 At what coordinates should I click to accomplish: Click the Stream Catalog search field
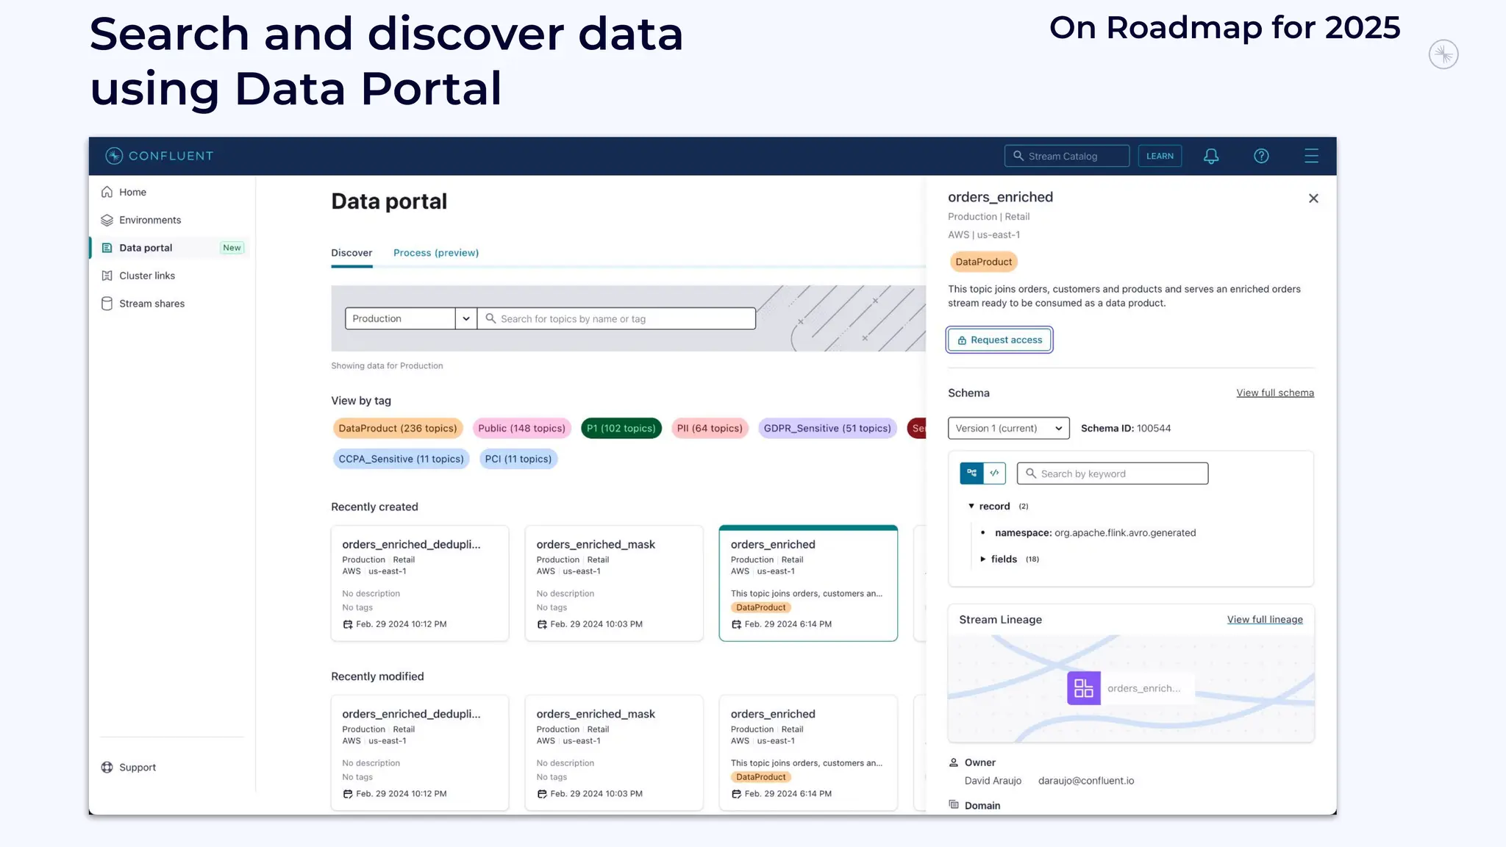pos(1066,156)
